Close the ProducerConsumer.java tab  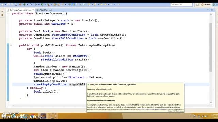tap(33, 10)
